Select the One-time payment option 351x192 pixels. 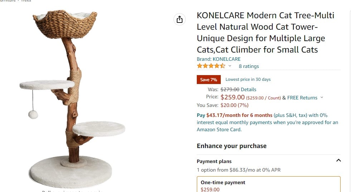coord(269,184)
